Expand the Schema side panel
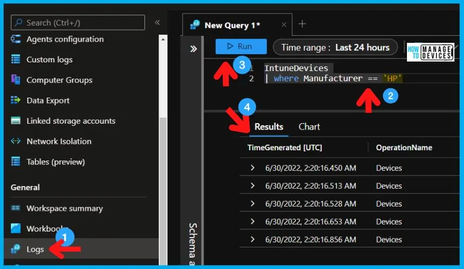This screenshot has width=464, height=269. point(193,49)
